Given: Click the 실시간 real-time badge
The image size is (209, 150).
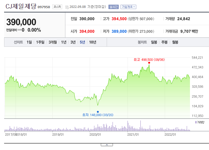Looking at the screenshot, I should pyautogui.click(x=113, y=7).
